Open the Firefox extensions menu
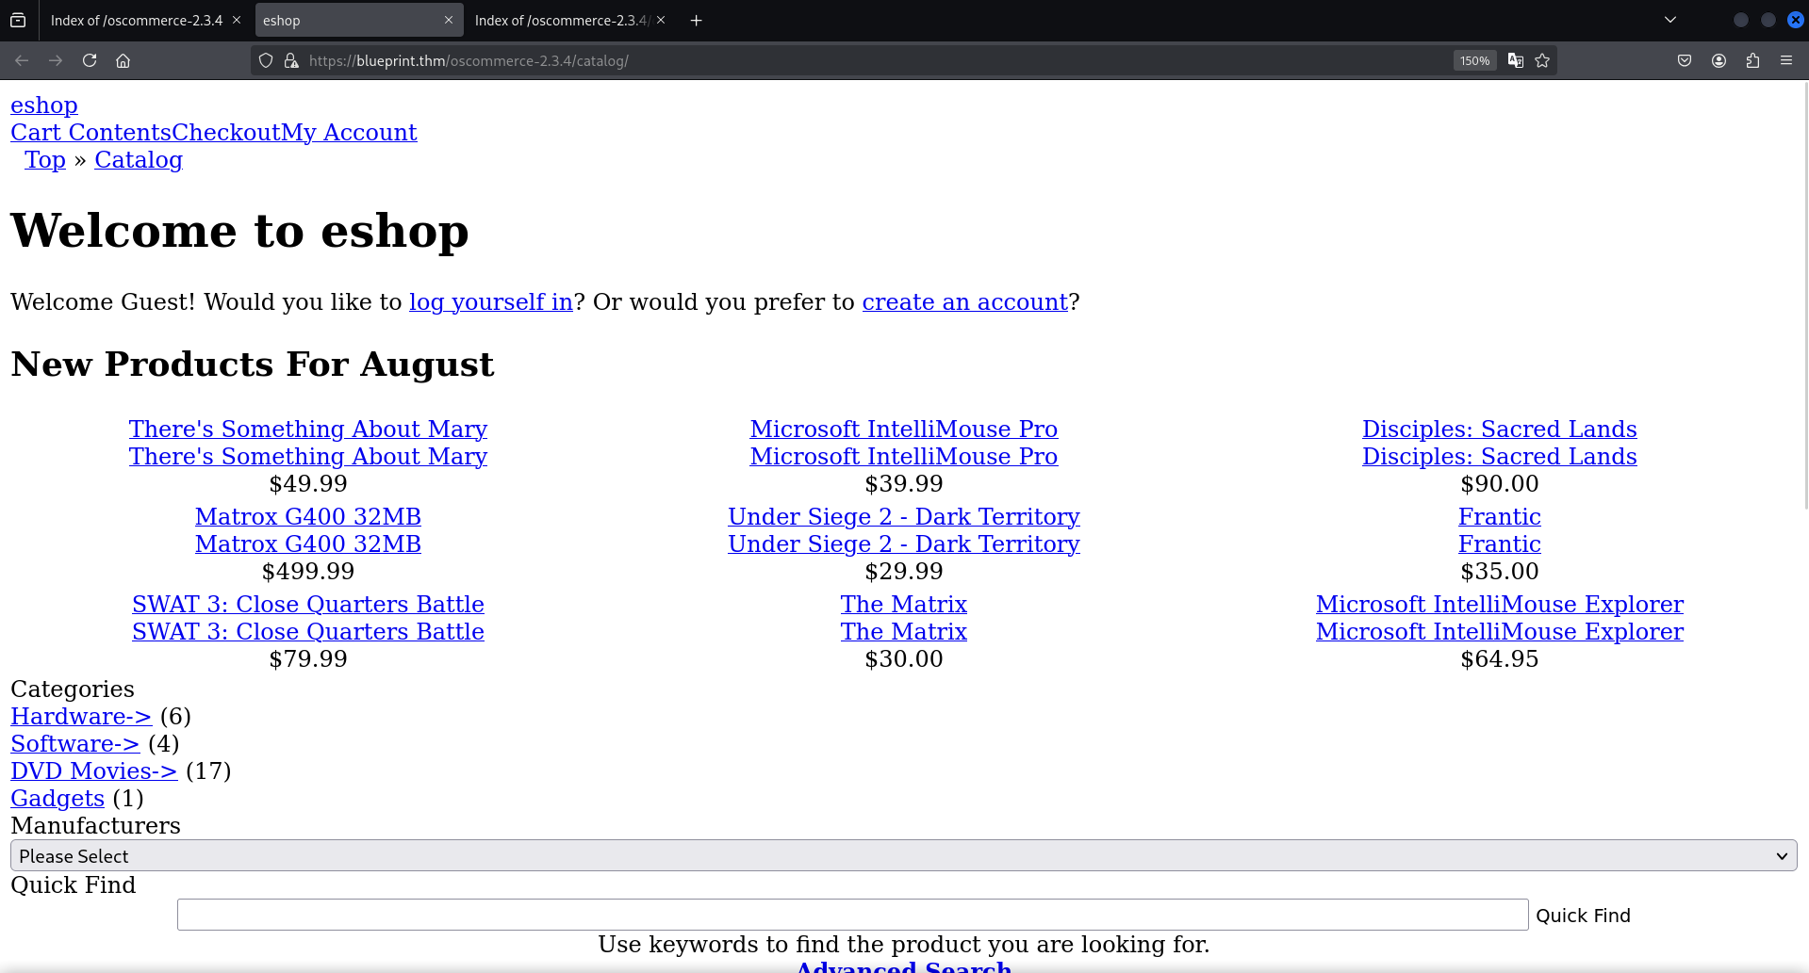The height and width of the screenshot is (973, 1809). tap(1752, 60)
